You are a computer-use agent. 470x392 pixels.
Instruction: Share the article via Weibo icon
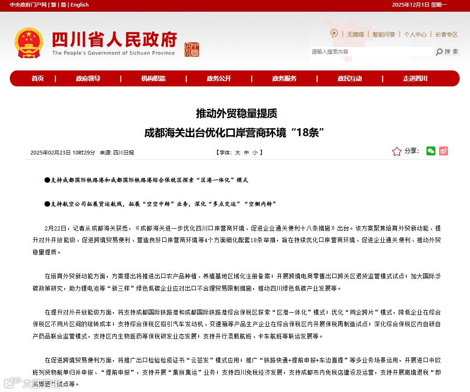(444, 151)
